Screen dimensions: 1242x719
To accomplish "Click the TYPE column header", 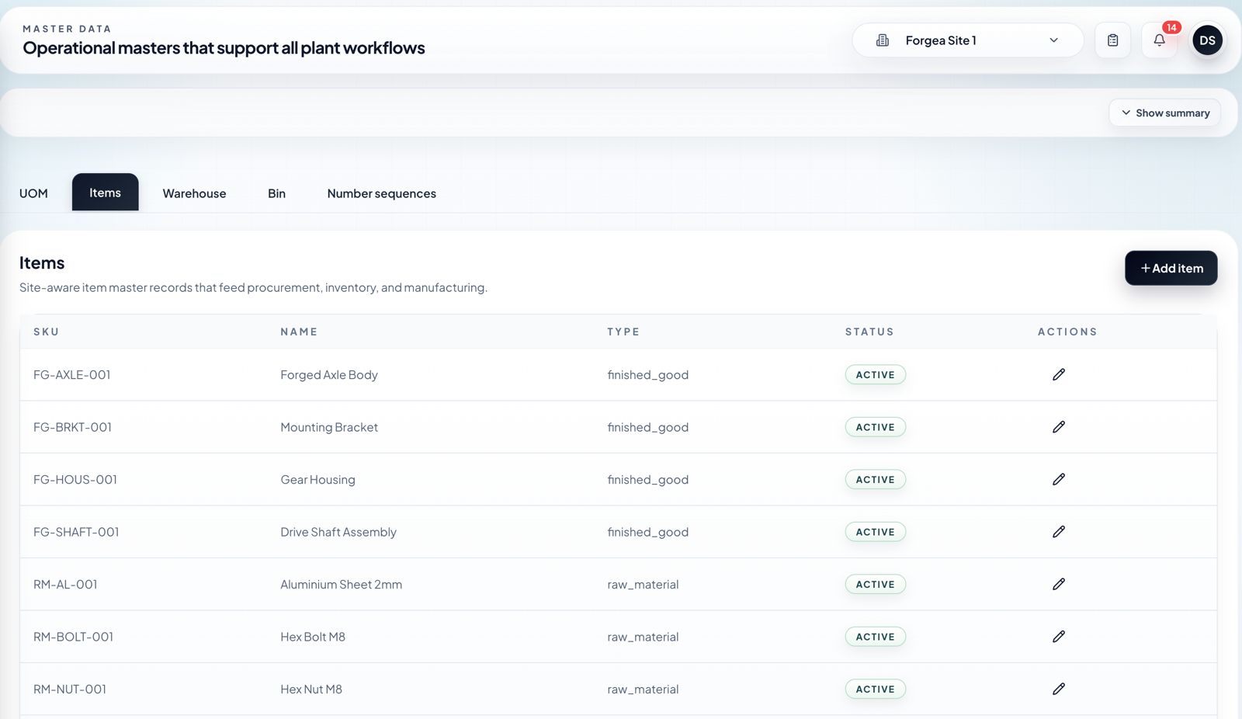I will [x=623, y=332].
